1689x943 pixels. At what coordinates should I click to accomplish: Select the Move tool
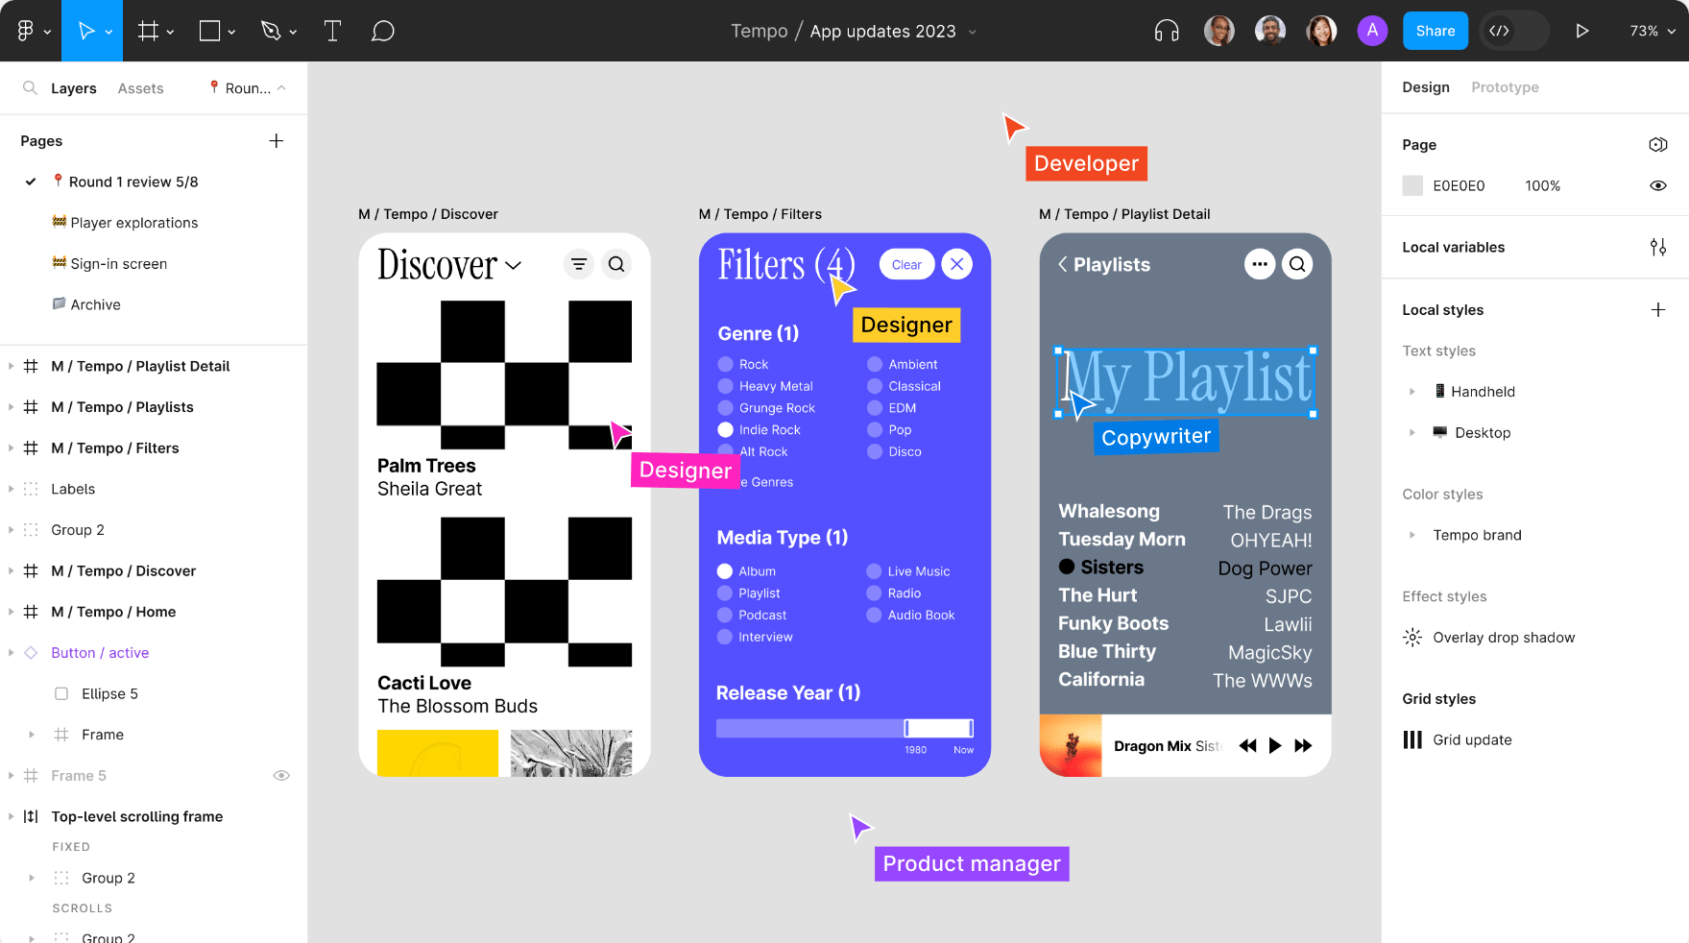point(86,30)
